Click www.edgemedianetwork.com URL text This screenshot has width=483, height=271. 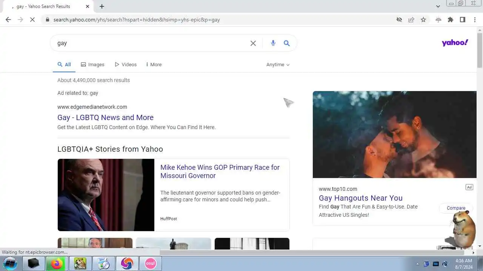[92, 107]
